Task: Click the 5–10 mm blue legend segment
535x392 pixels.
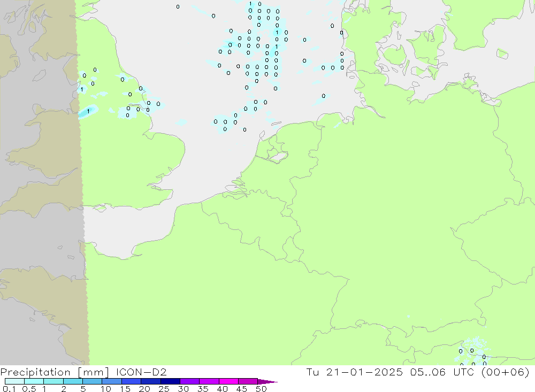Action: point(93,381)
